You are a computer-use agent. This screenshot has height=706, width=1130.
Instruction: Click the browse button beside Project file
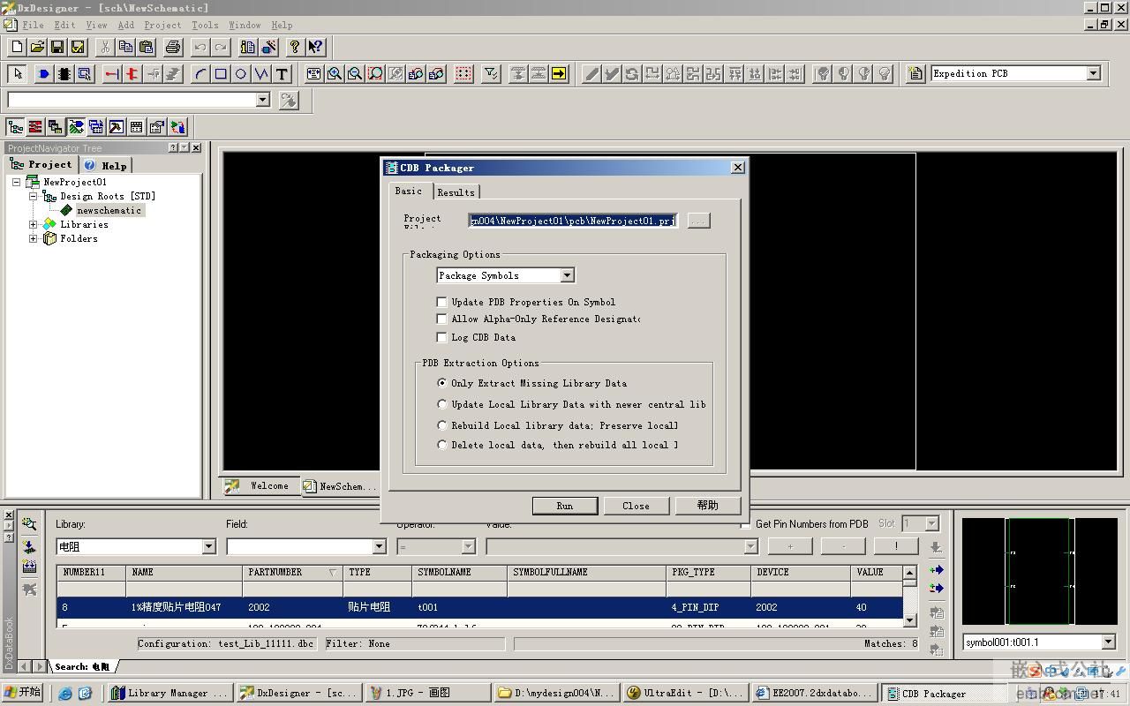(698, 221)
